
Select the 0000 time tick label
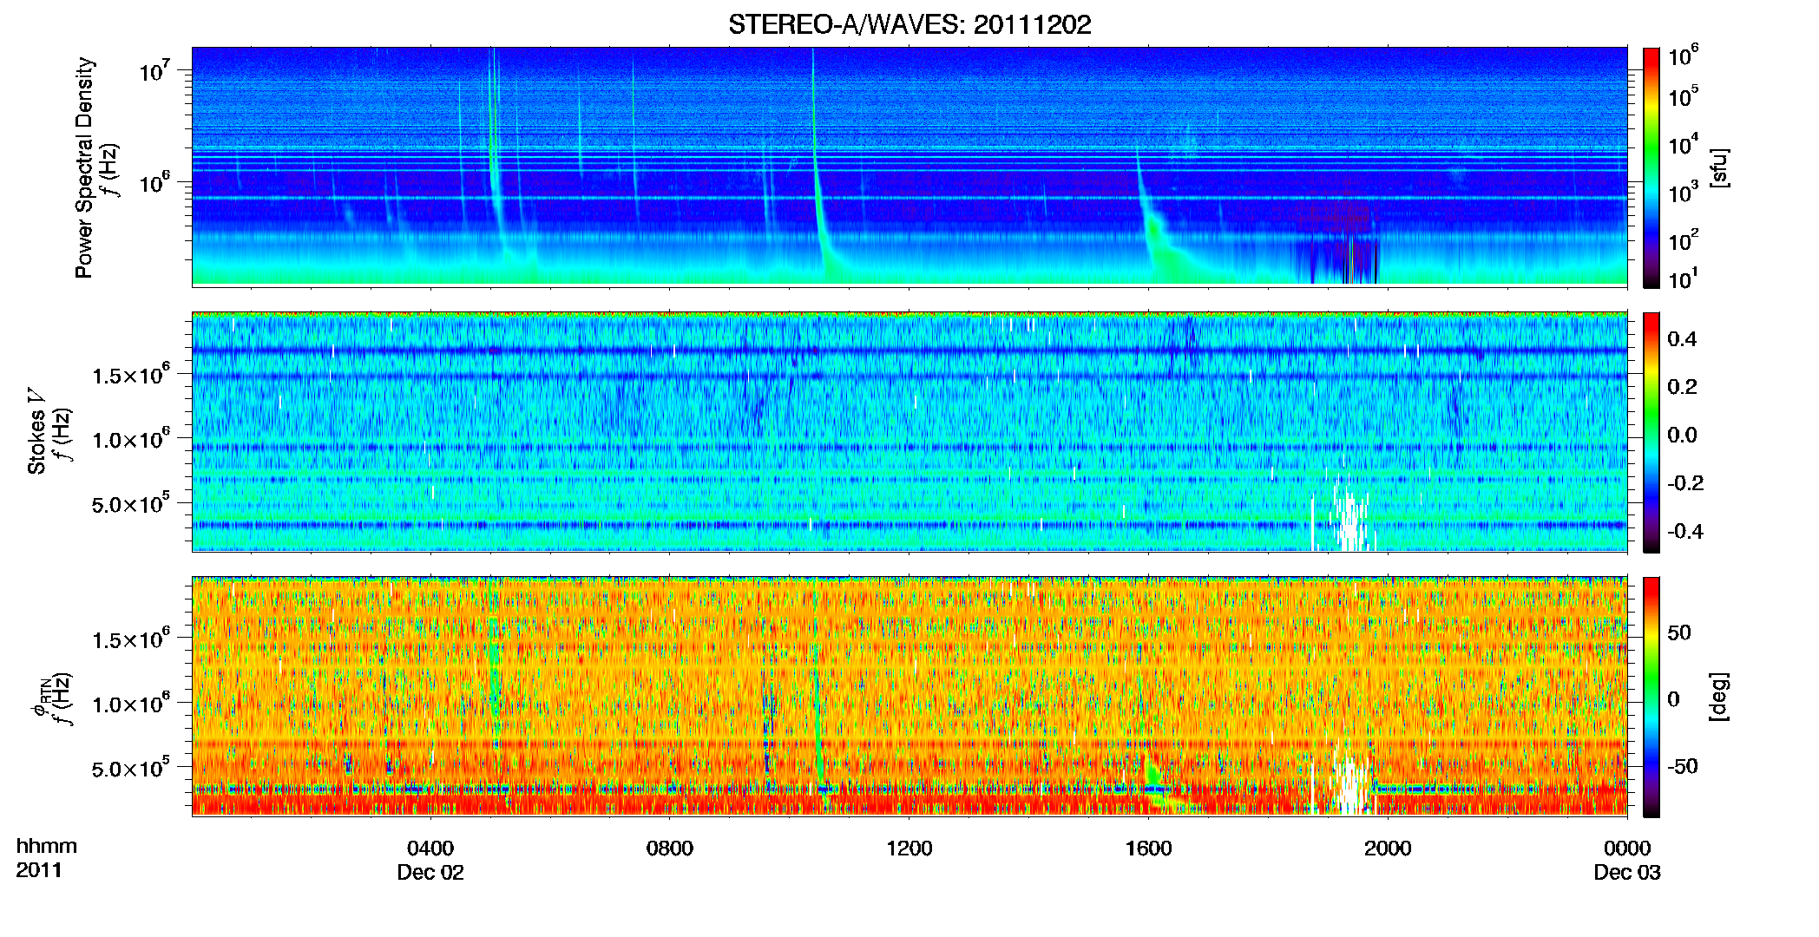(1627, 848)
